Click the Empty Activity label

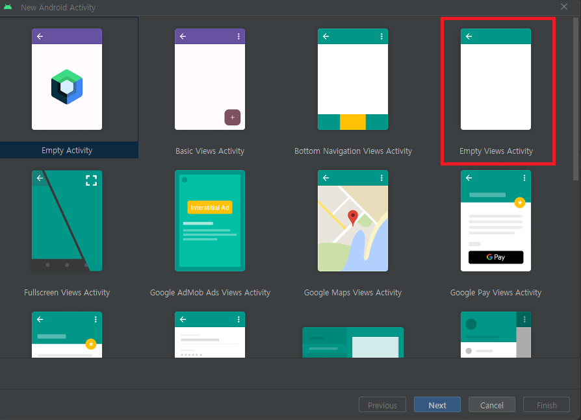pos(67,150)
